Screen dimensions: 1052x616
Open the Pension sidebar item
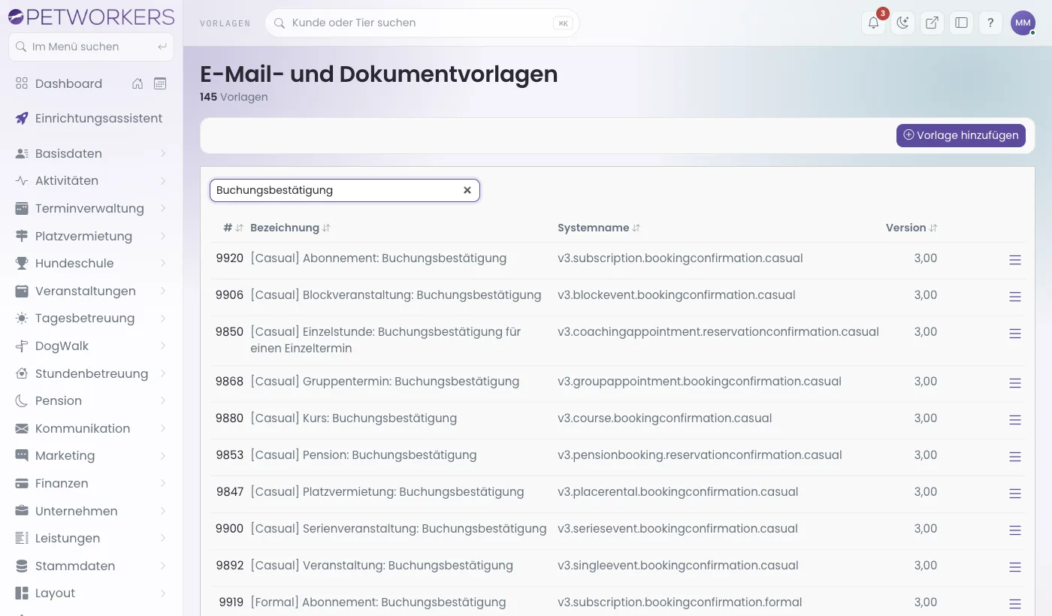91,400
